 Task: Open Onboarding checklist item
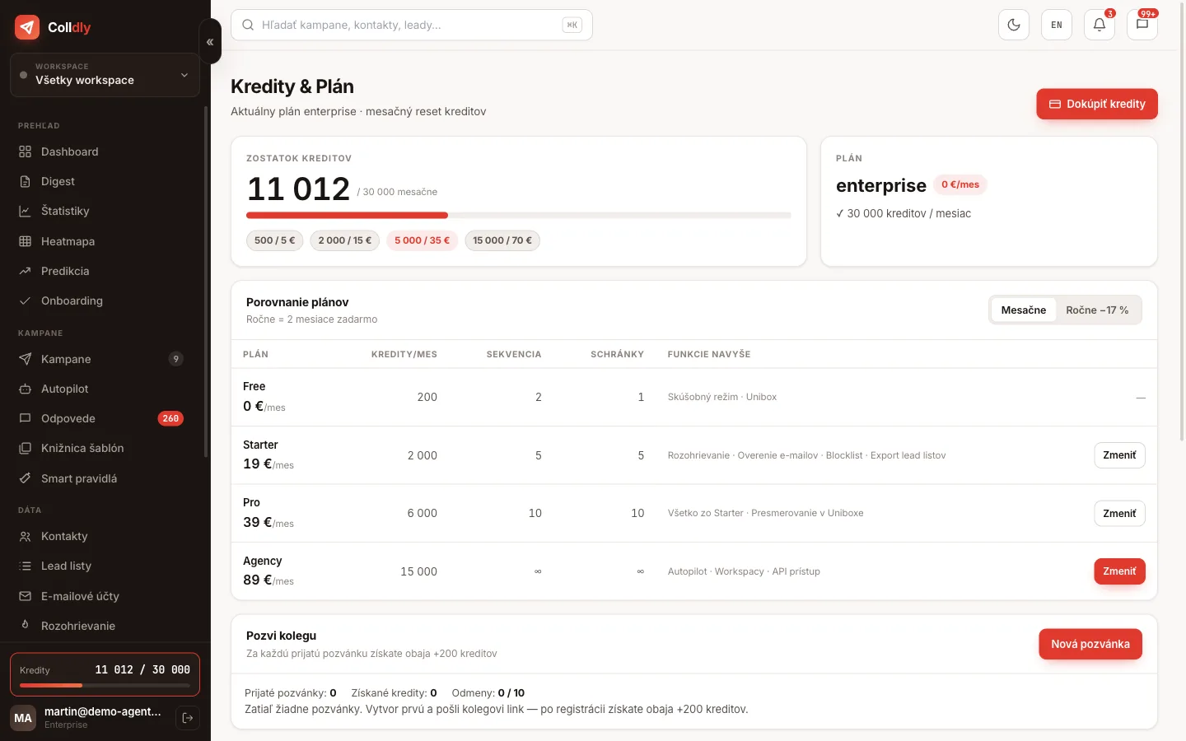coord(105,301)
